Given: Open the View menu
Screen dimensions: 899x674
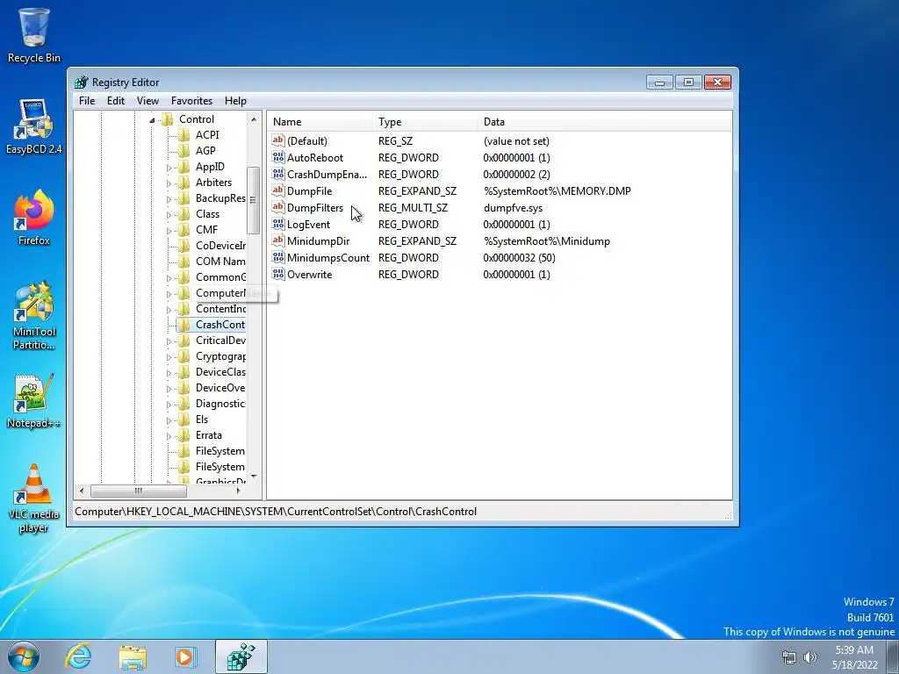Looking at the screenshot, I should pyautogui.click(x=147, y=101).
